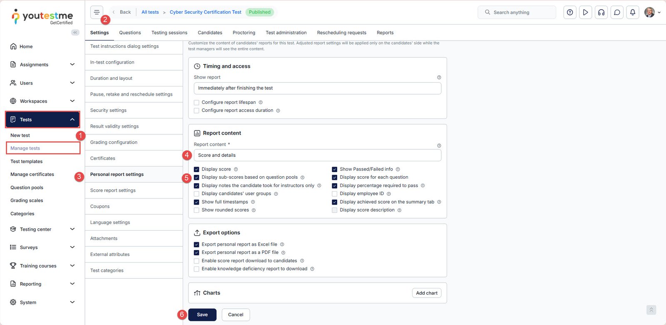Image resolution: width=666 pixels, height=325 pixels.
Task: Follow the All tests breadcrumb link
Action: click(150, 12)
